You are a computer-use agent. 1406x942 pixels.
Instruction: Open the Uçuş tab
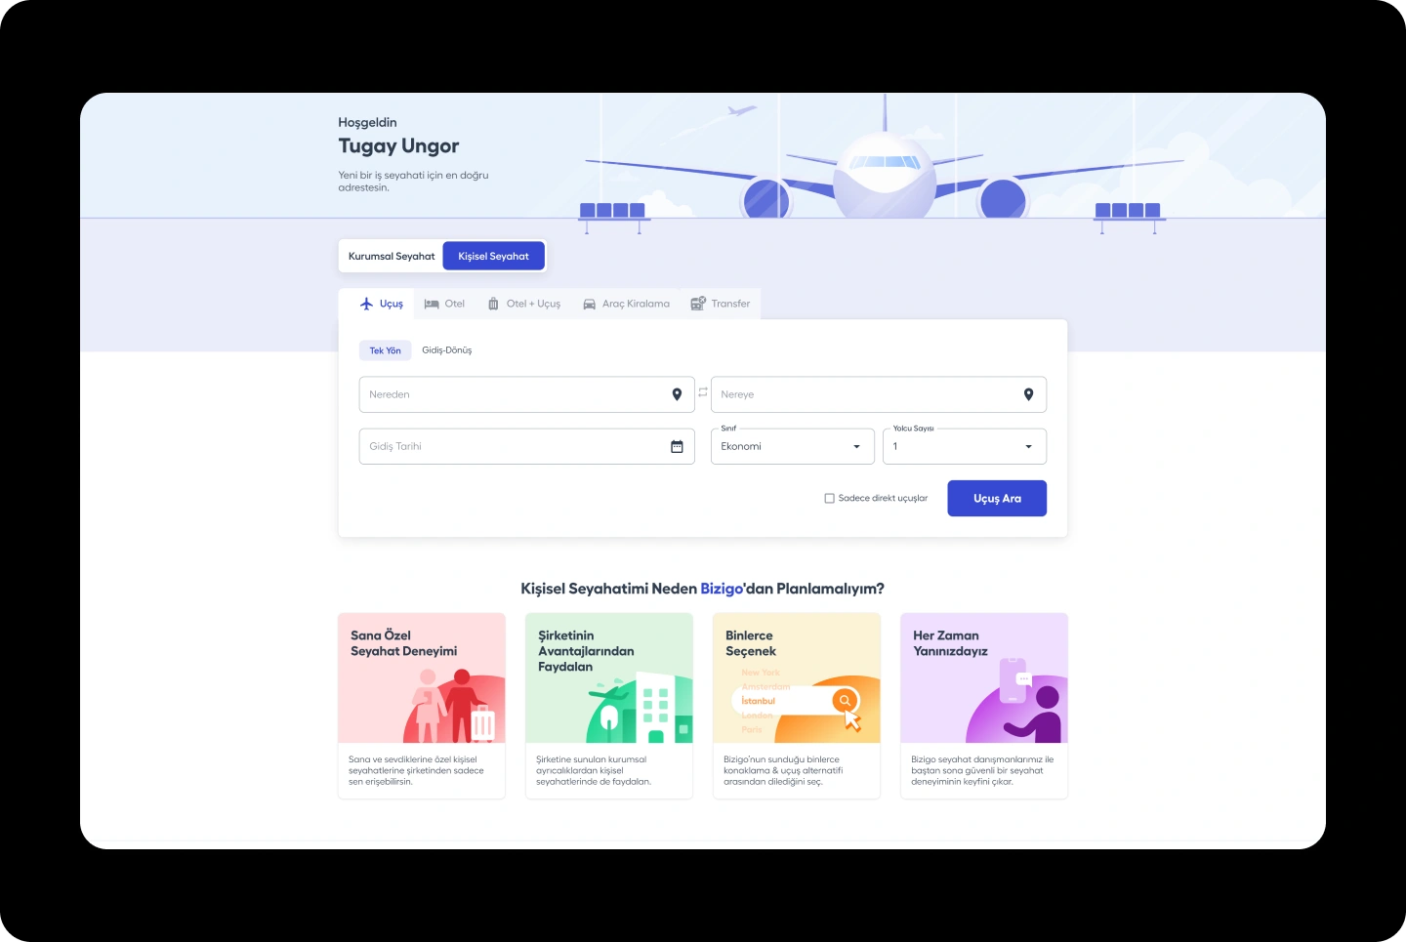(x=377, y=304)
